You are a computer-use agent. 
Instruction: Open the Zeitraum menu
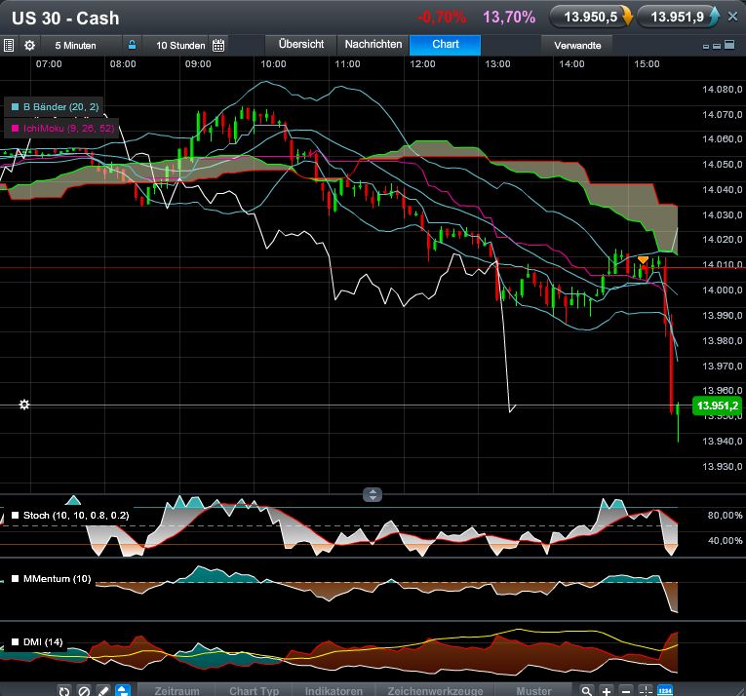point(177,691)
